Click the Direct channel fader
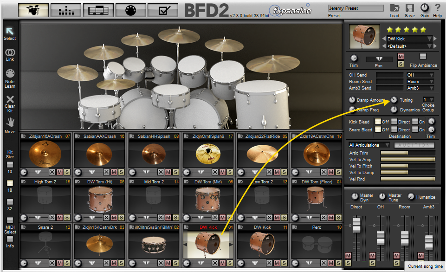Screen dimensions: 446x272 tap(356, 225)
